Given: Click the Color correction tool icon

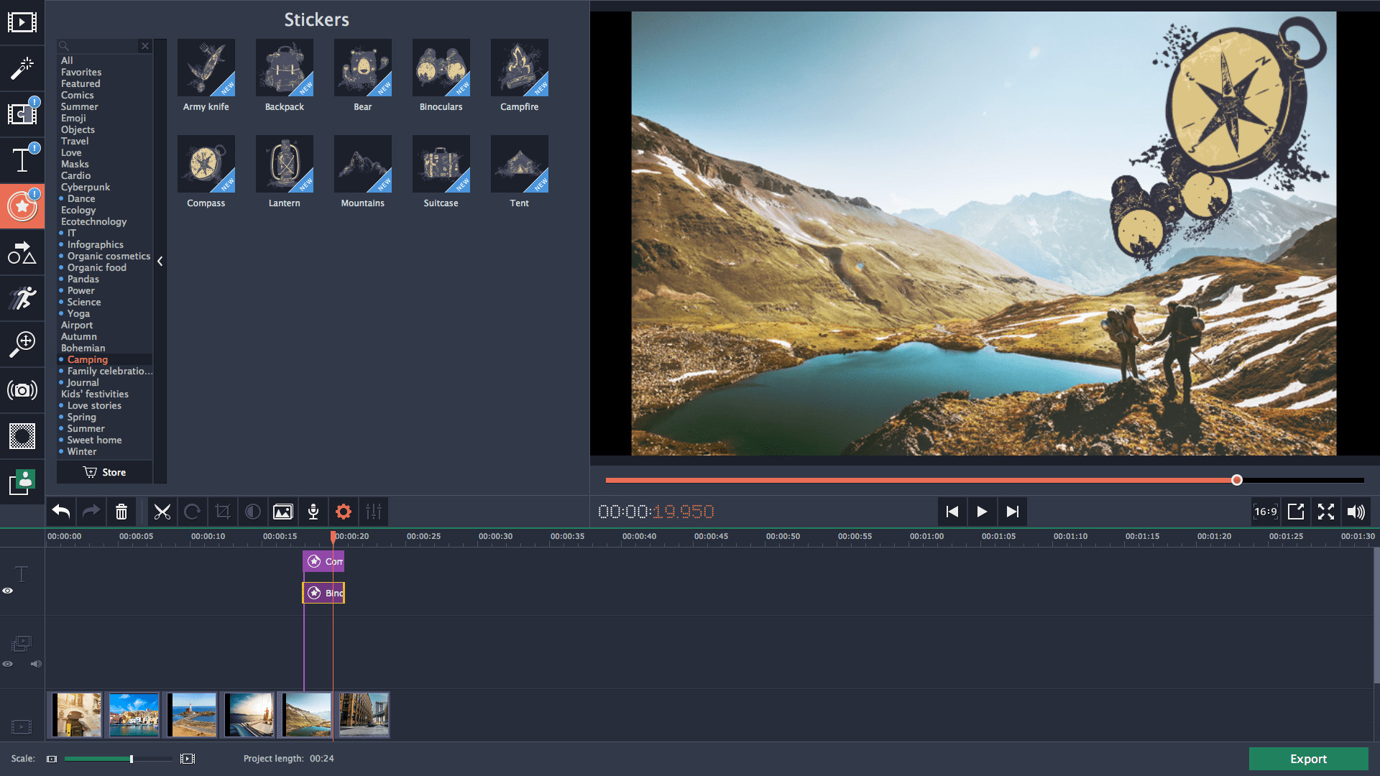Looking at the screenshot, I should tap(253, 512).
